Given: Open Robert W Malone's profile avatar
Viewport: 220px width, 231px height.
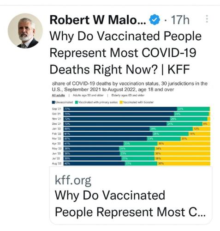Looking at the screenshot, I should click(x=25, y=31).
